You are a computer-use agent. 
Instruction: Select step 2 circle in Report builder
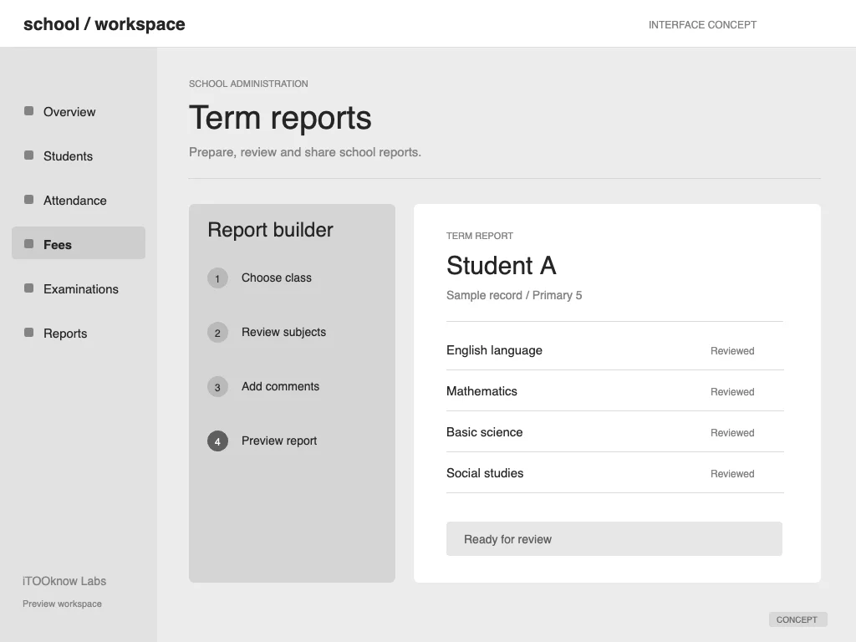click(217, 333)
